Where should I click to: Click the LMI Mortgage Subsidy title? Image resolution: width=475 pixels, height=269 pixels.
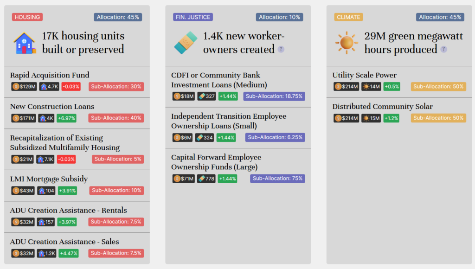tap(49, 179)
